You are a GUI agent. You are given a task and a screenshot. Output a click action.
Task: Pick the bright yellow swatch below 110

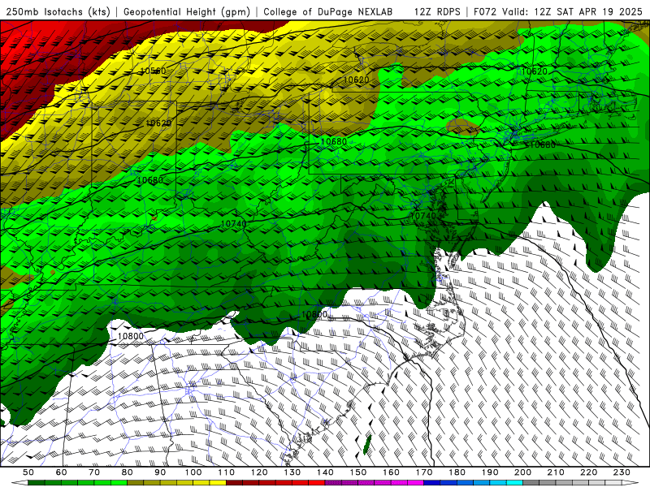218,483
